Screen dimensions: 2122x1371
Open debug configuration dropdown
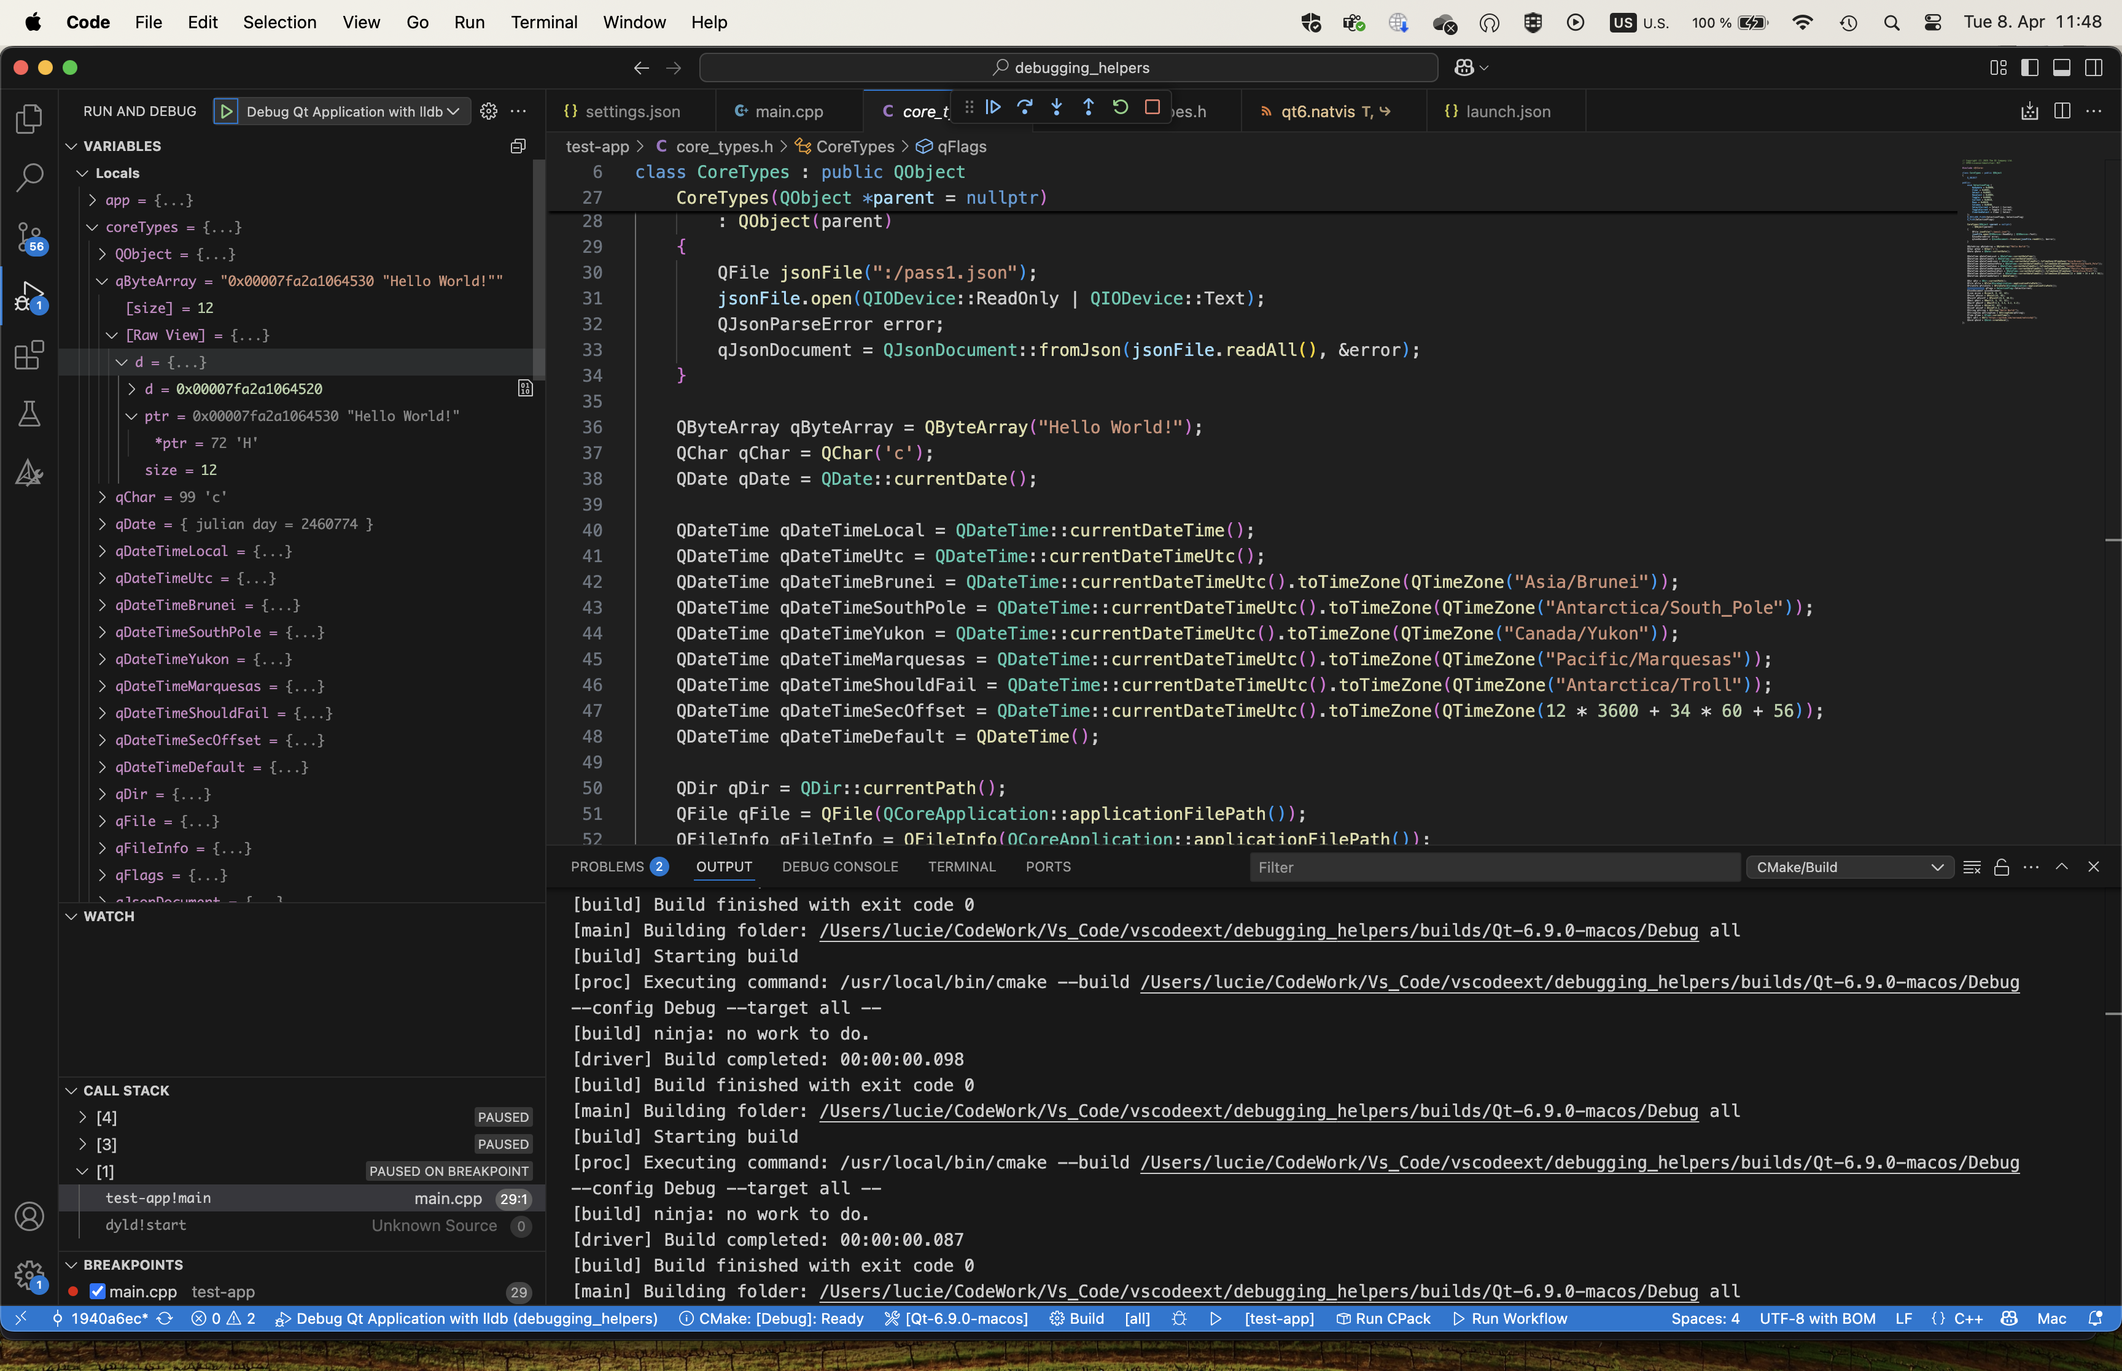354,111
